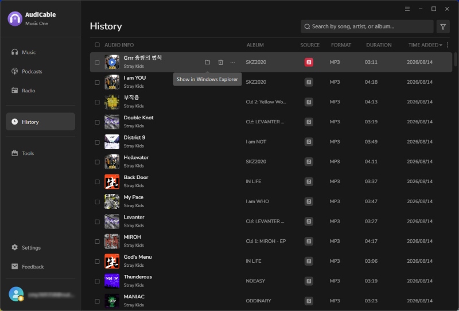Image resolution: width=459 pixels, height=311 pixels.
Task: Show Grrr track in Windows Explorer folder icon
Action: 207,62
